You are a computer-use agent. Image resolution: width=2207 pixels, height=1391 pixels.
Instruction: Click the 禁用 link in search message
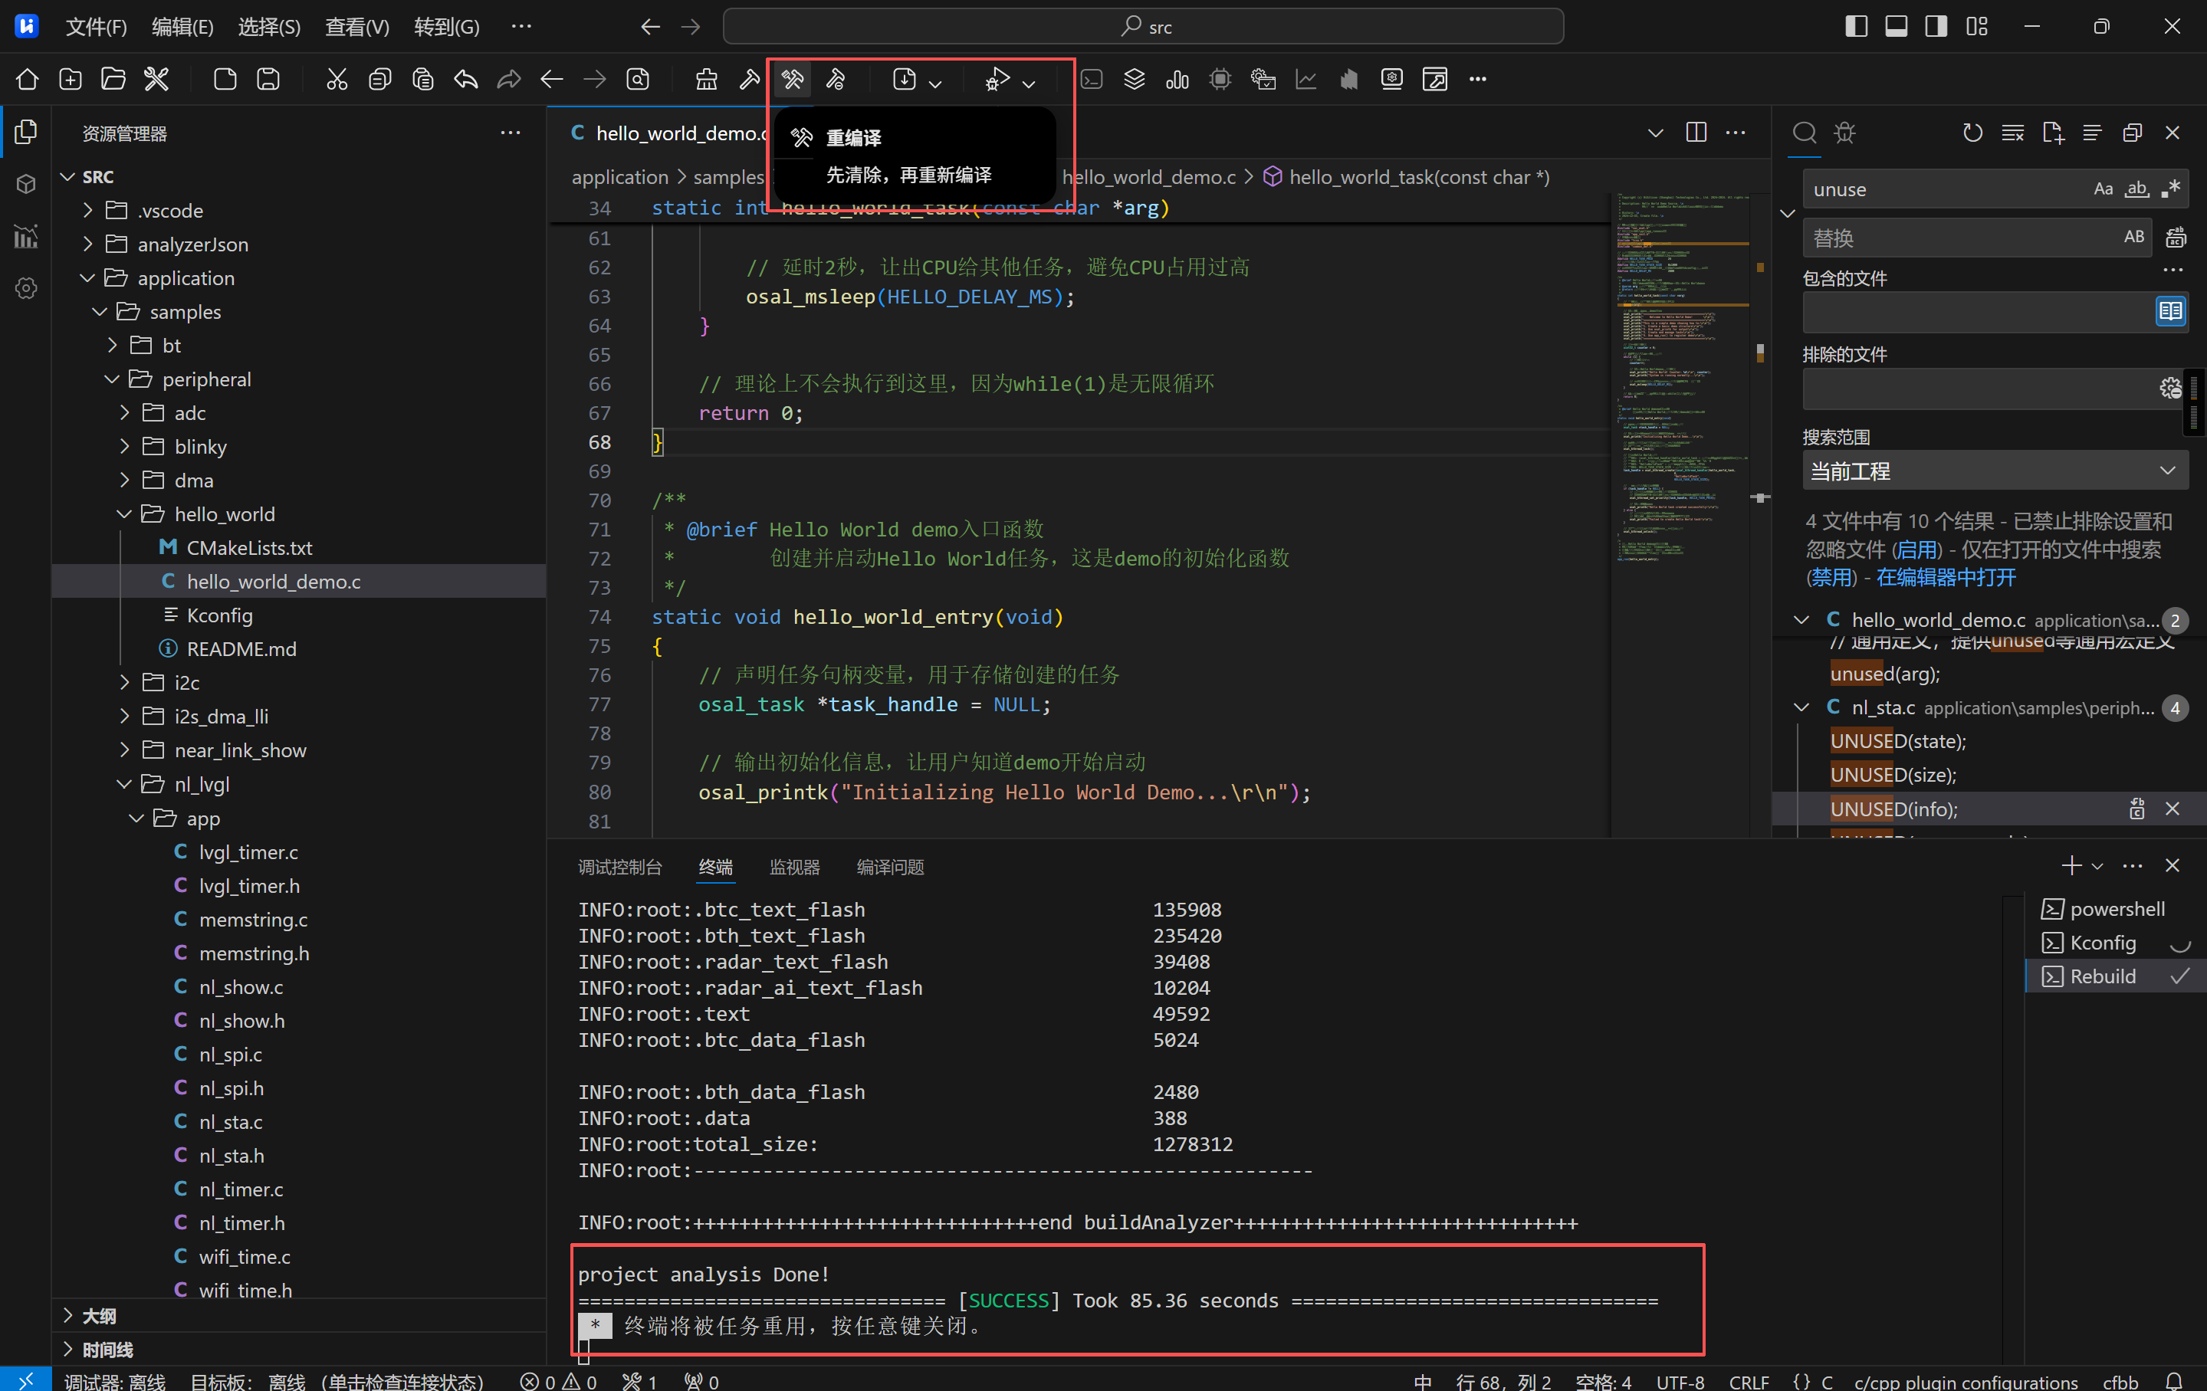[x=1832, y=577]
